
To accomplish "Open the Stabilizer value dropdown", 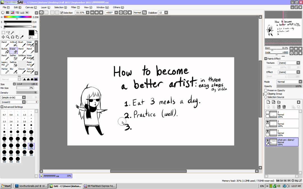I will tap(166, 13).
